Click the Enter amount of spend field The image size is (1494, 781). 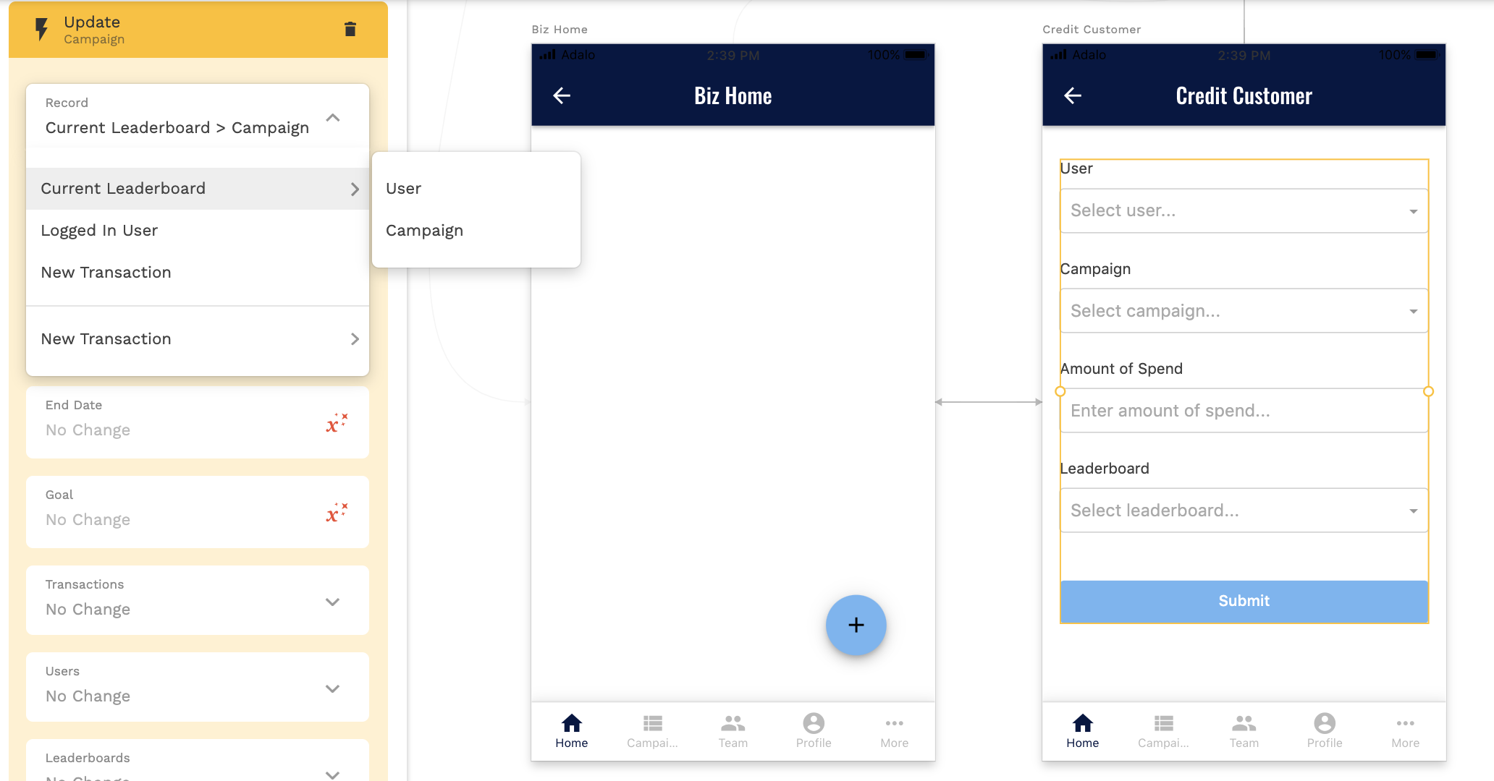(x=1243, y=411)
